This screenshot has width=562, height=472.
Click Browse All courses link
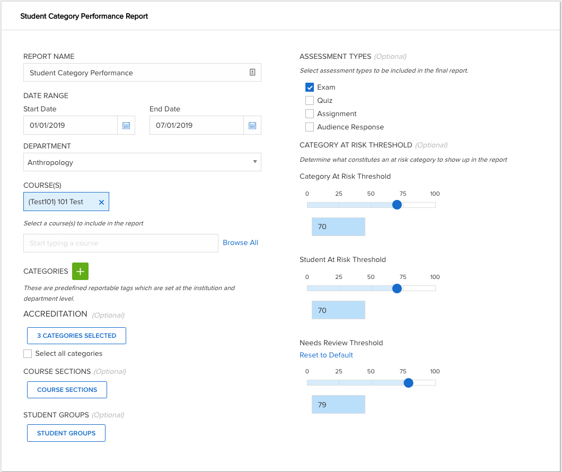coord(240,242)
